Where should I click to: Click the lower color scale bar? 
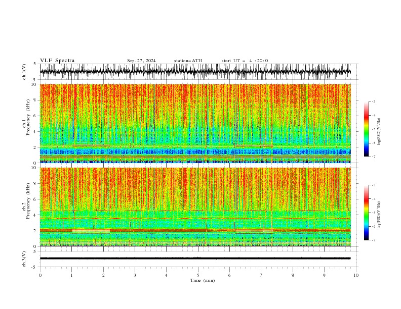(367, 213)
